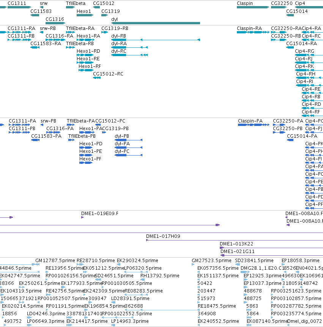Click the CG1316-RA transcript label

point(60,36)
